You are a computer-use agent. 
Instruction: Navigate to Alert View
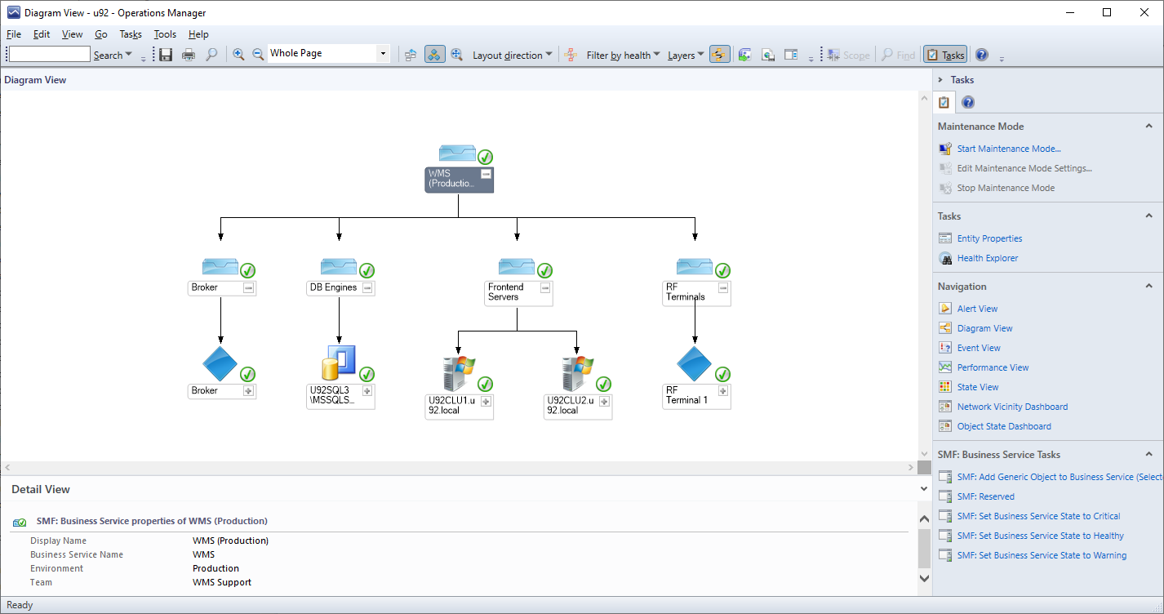[x=977, y=309]
